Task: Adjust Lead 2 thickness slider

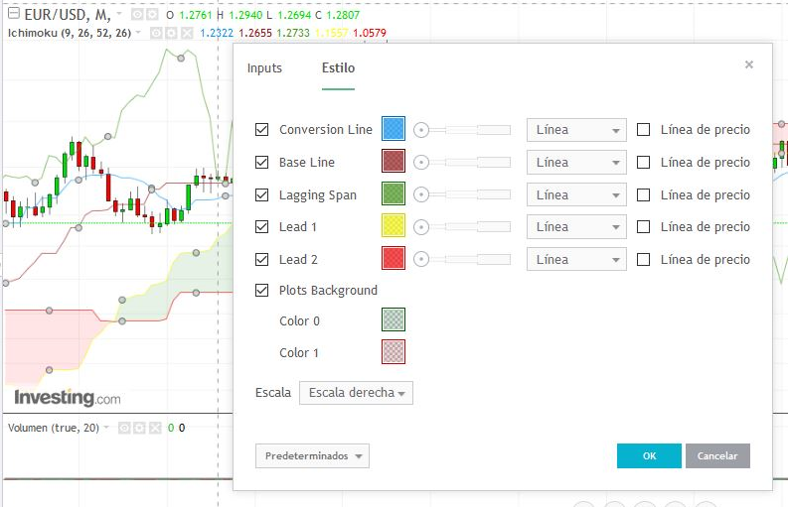Action: (462, 260)
